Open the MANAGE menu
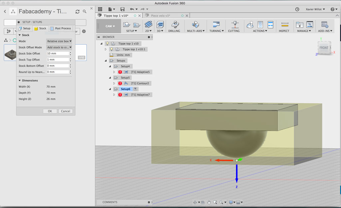341x208 pixels. [304, 31]
